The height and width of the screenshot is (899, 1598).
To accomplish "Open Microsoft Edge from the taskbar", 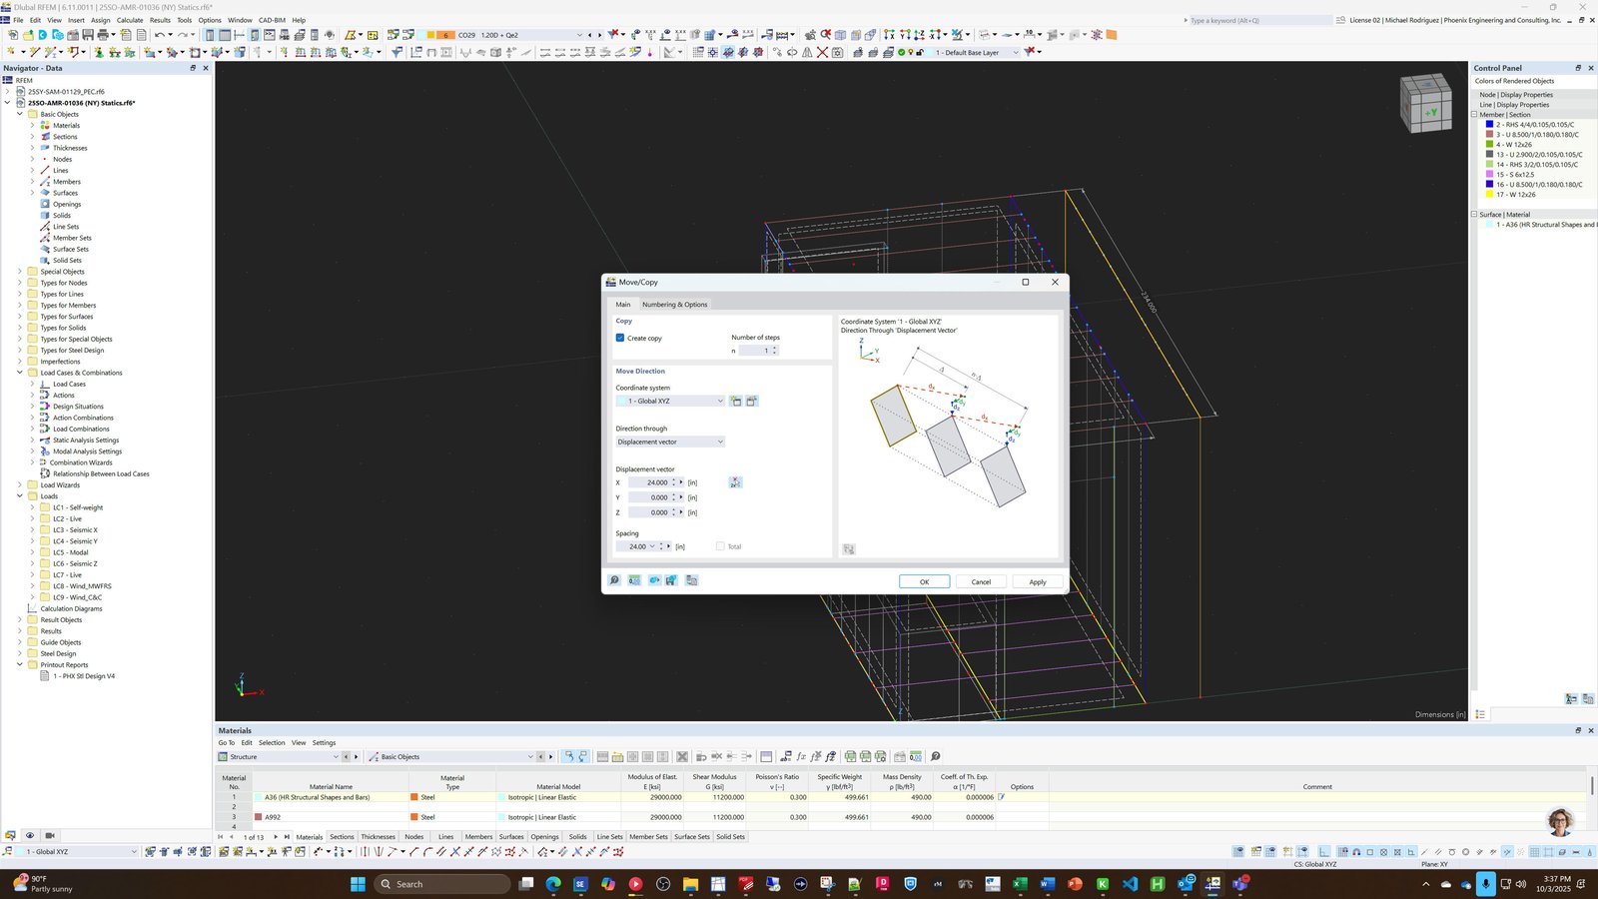I will coord(553,884).
